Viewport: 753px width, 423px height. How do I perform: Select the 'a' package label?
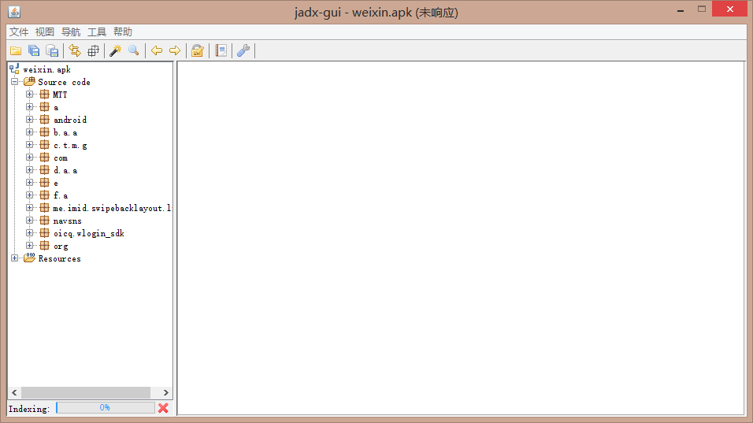coord(56,108)
